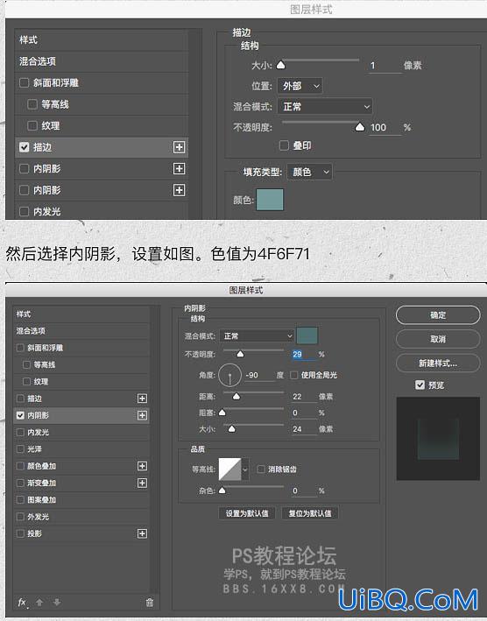Click the stroke 颜色 swatch in the top dialog
Screen dimensions: 487x621
270,200
